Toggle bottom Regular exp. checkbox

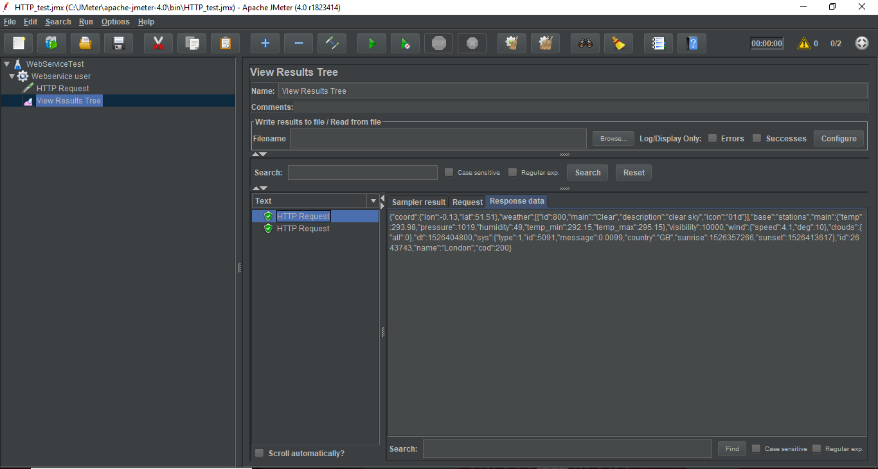817,448
